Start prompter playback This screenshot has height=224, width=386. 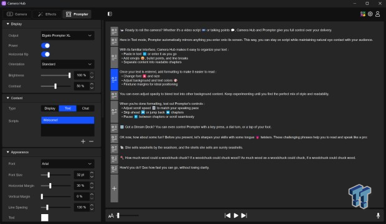click(236, 215)
